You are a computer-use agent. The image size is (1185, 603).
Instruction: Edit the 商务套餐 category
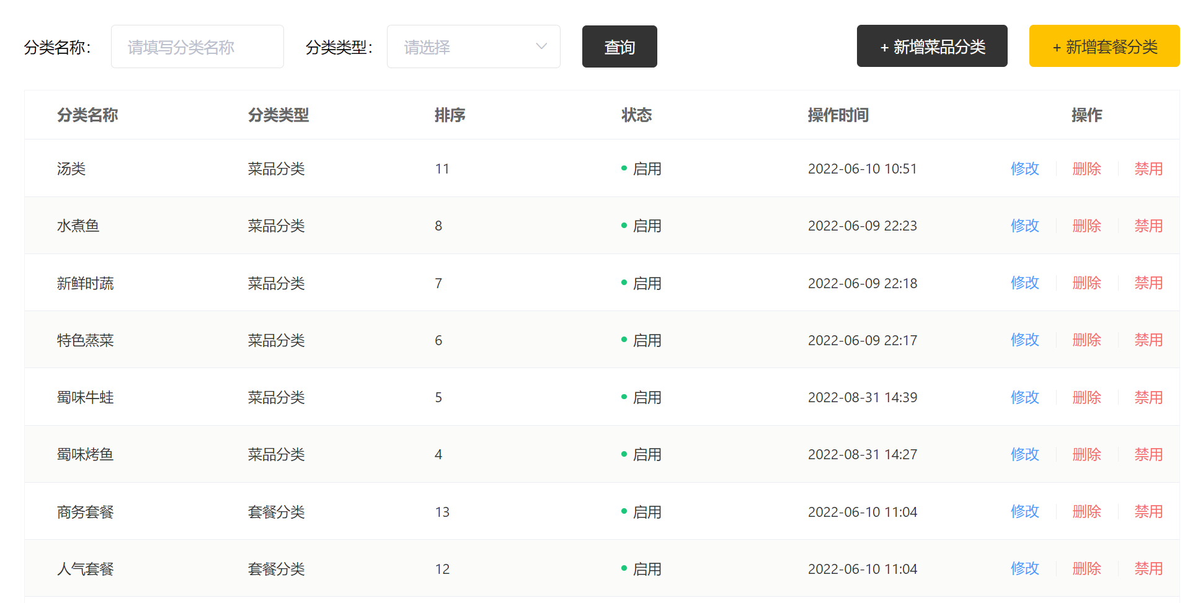[1024, 512]
